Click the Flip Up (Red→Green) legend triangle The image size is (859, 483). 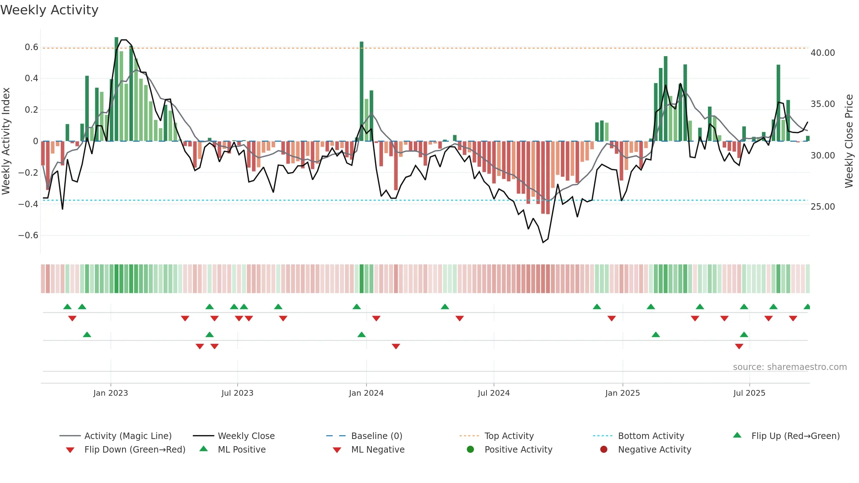(x=737, y=435)
